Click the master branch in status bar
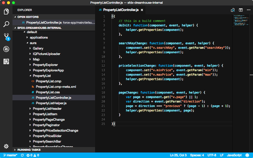Image resolution: width=253 pixels, height=158 pixels. [11, 155]
